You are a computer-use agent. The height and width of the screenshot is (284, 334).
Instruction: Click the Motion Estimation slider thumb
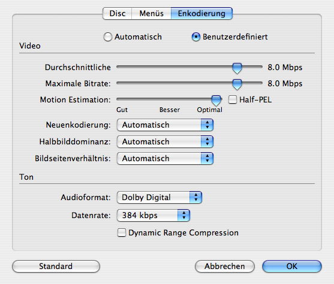point(216,101)
